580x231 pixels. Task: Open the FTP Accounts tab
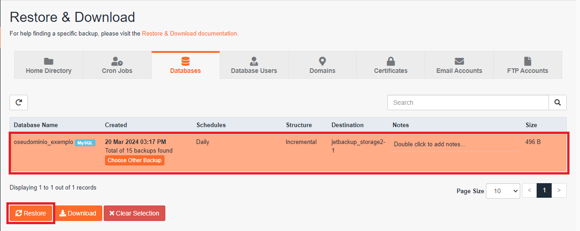527,65
